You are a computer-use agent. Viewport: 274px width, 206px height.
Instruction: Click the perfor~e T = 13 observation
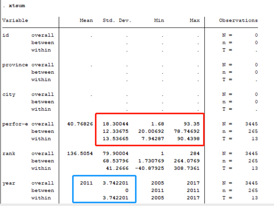[240, 139]
